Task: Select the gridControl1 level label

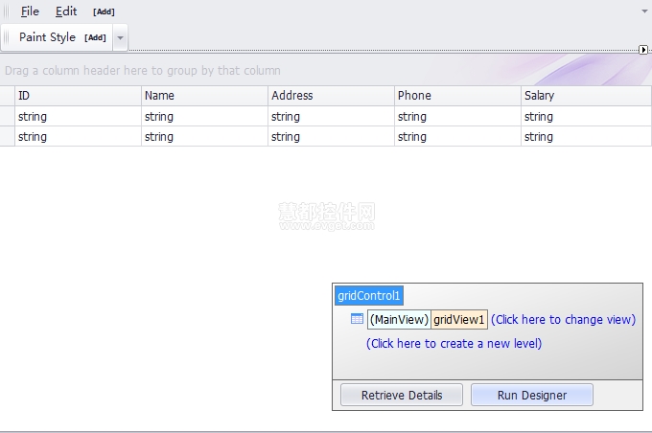Action: 369,295
